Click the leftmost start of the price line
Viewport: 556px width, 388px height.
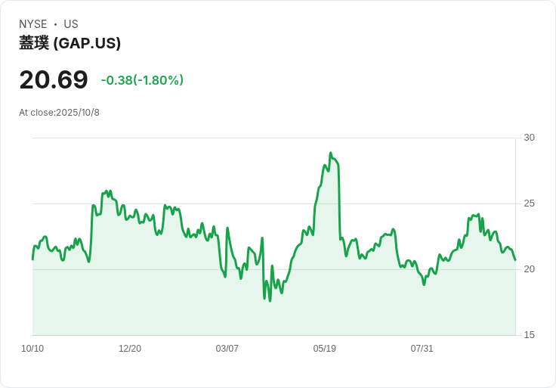click(x=32, y=259)
